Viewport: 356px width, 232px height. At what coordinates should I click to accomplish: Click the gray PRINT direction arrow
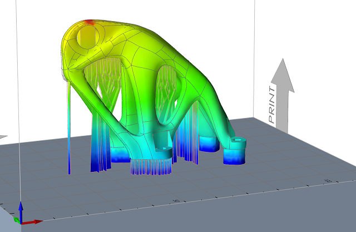[282, 95]
